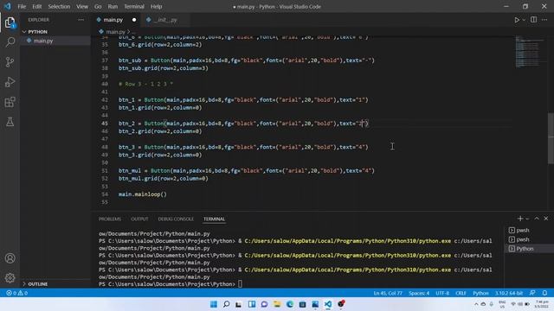Change indentation via Spaces: 4

(x=419, y=293)
